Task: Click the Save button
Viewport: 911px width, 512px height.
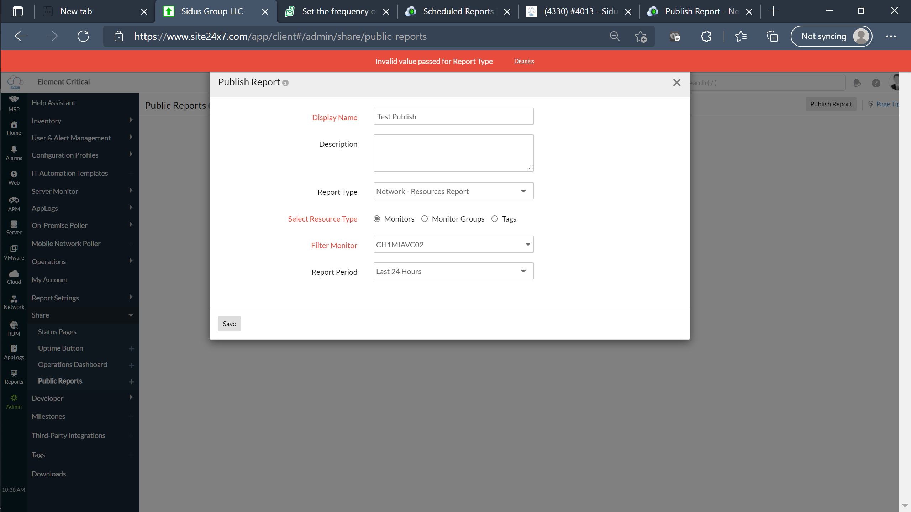Action: [x=229, y=324]
